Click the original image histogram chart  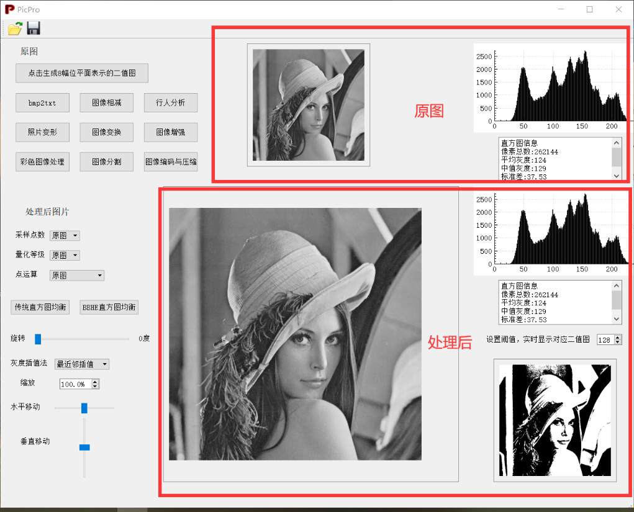[x=550, y=88]
